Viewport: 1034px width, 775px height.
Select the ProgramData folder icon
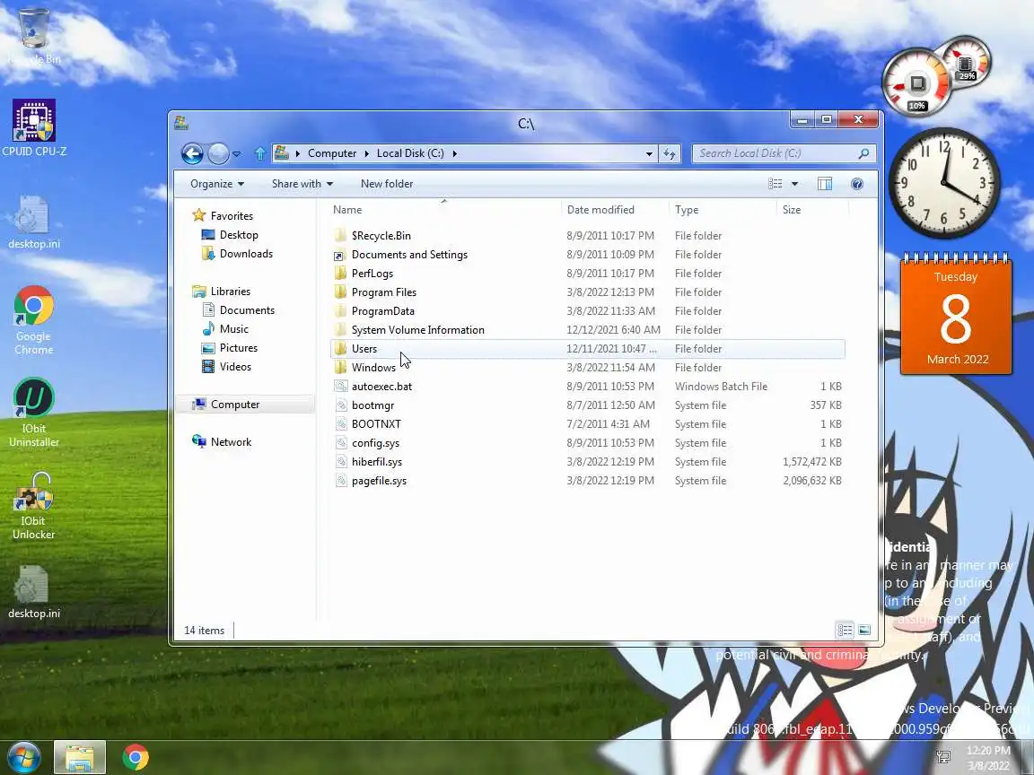coord(340,311)
